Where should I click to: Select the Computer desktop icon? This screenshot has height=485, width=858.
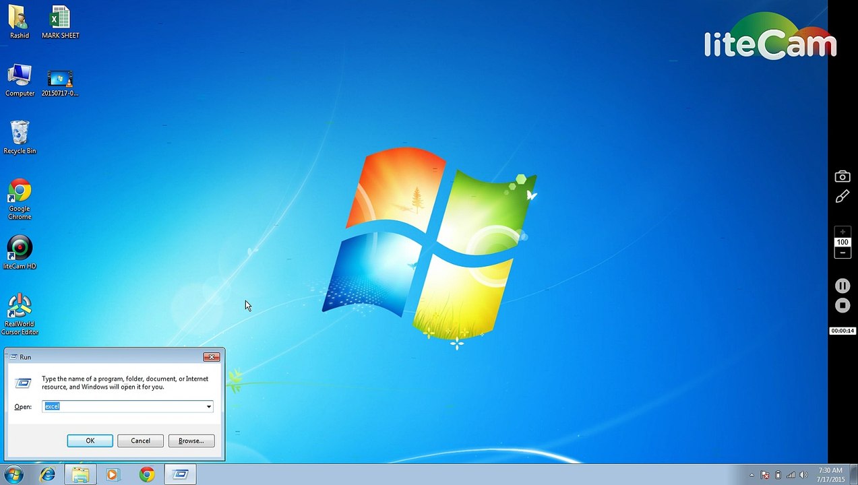coord(20,80)
